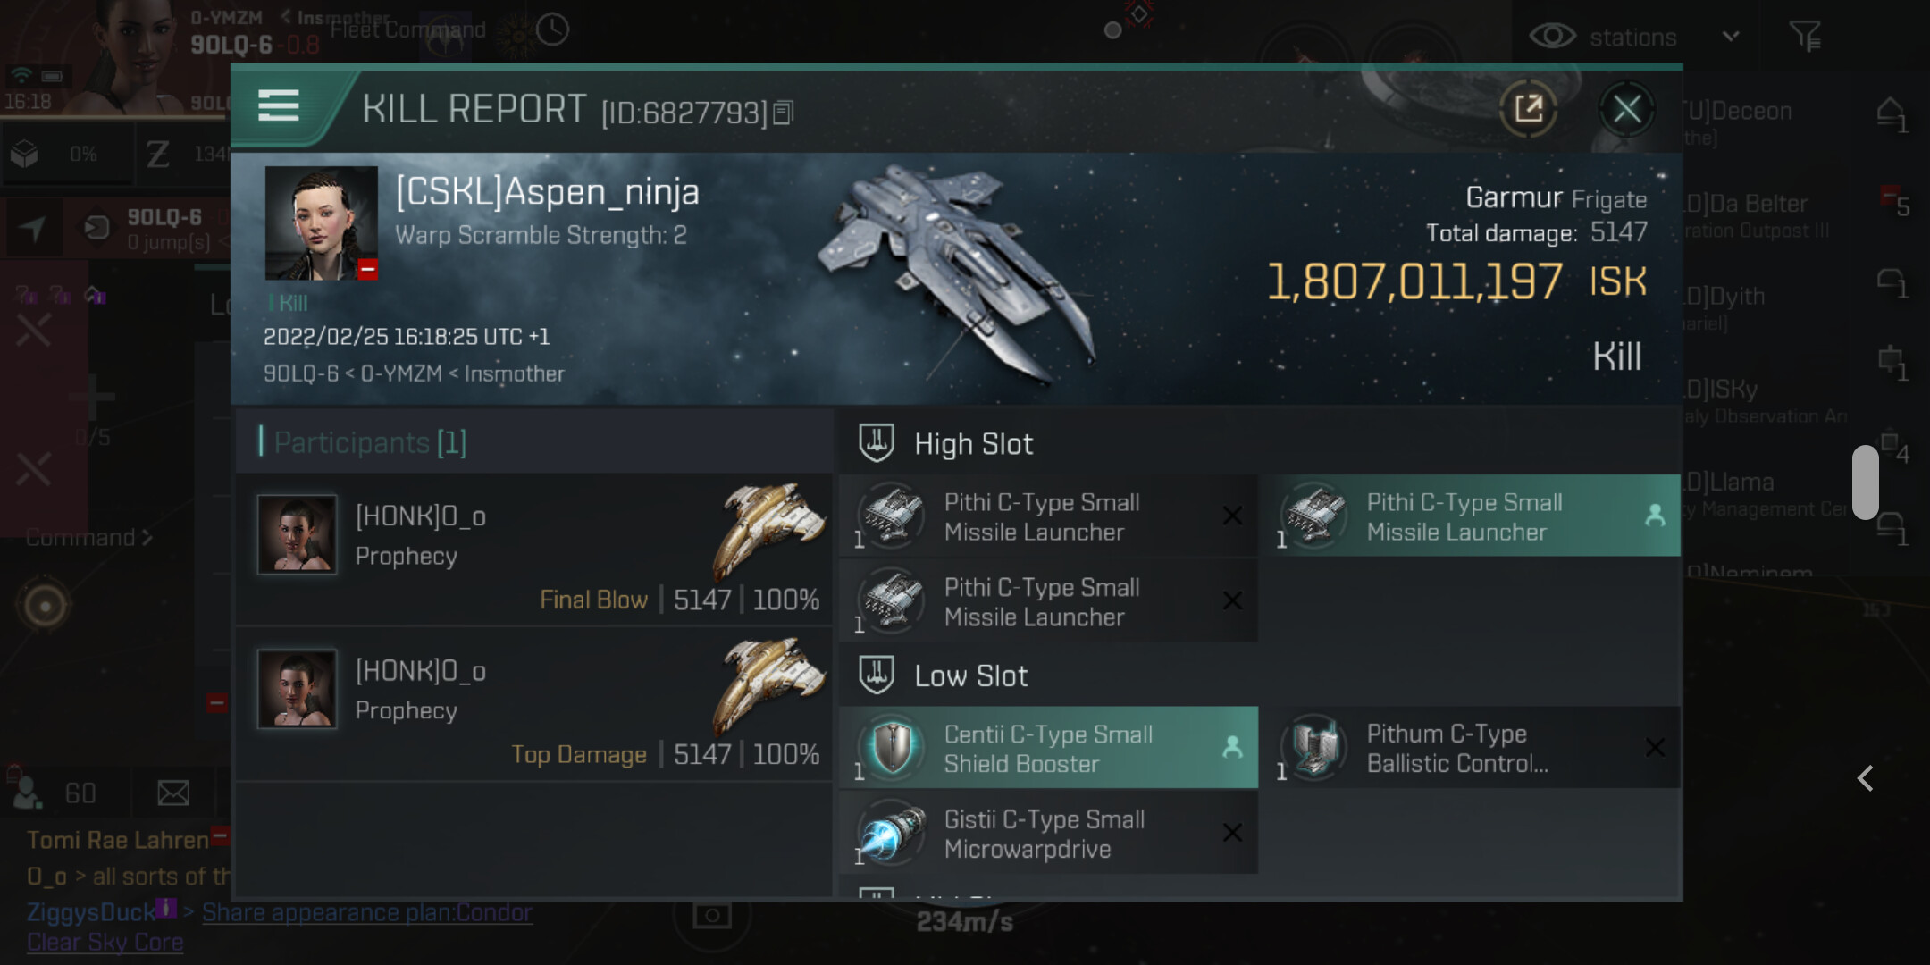Open the overview filter icon
Screen dimensions: 1930x965
pos(1805,37)
